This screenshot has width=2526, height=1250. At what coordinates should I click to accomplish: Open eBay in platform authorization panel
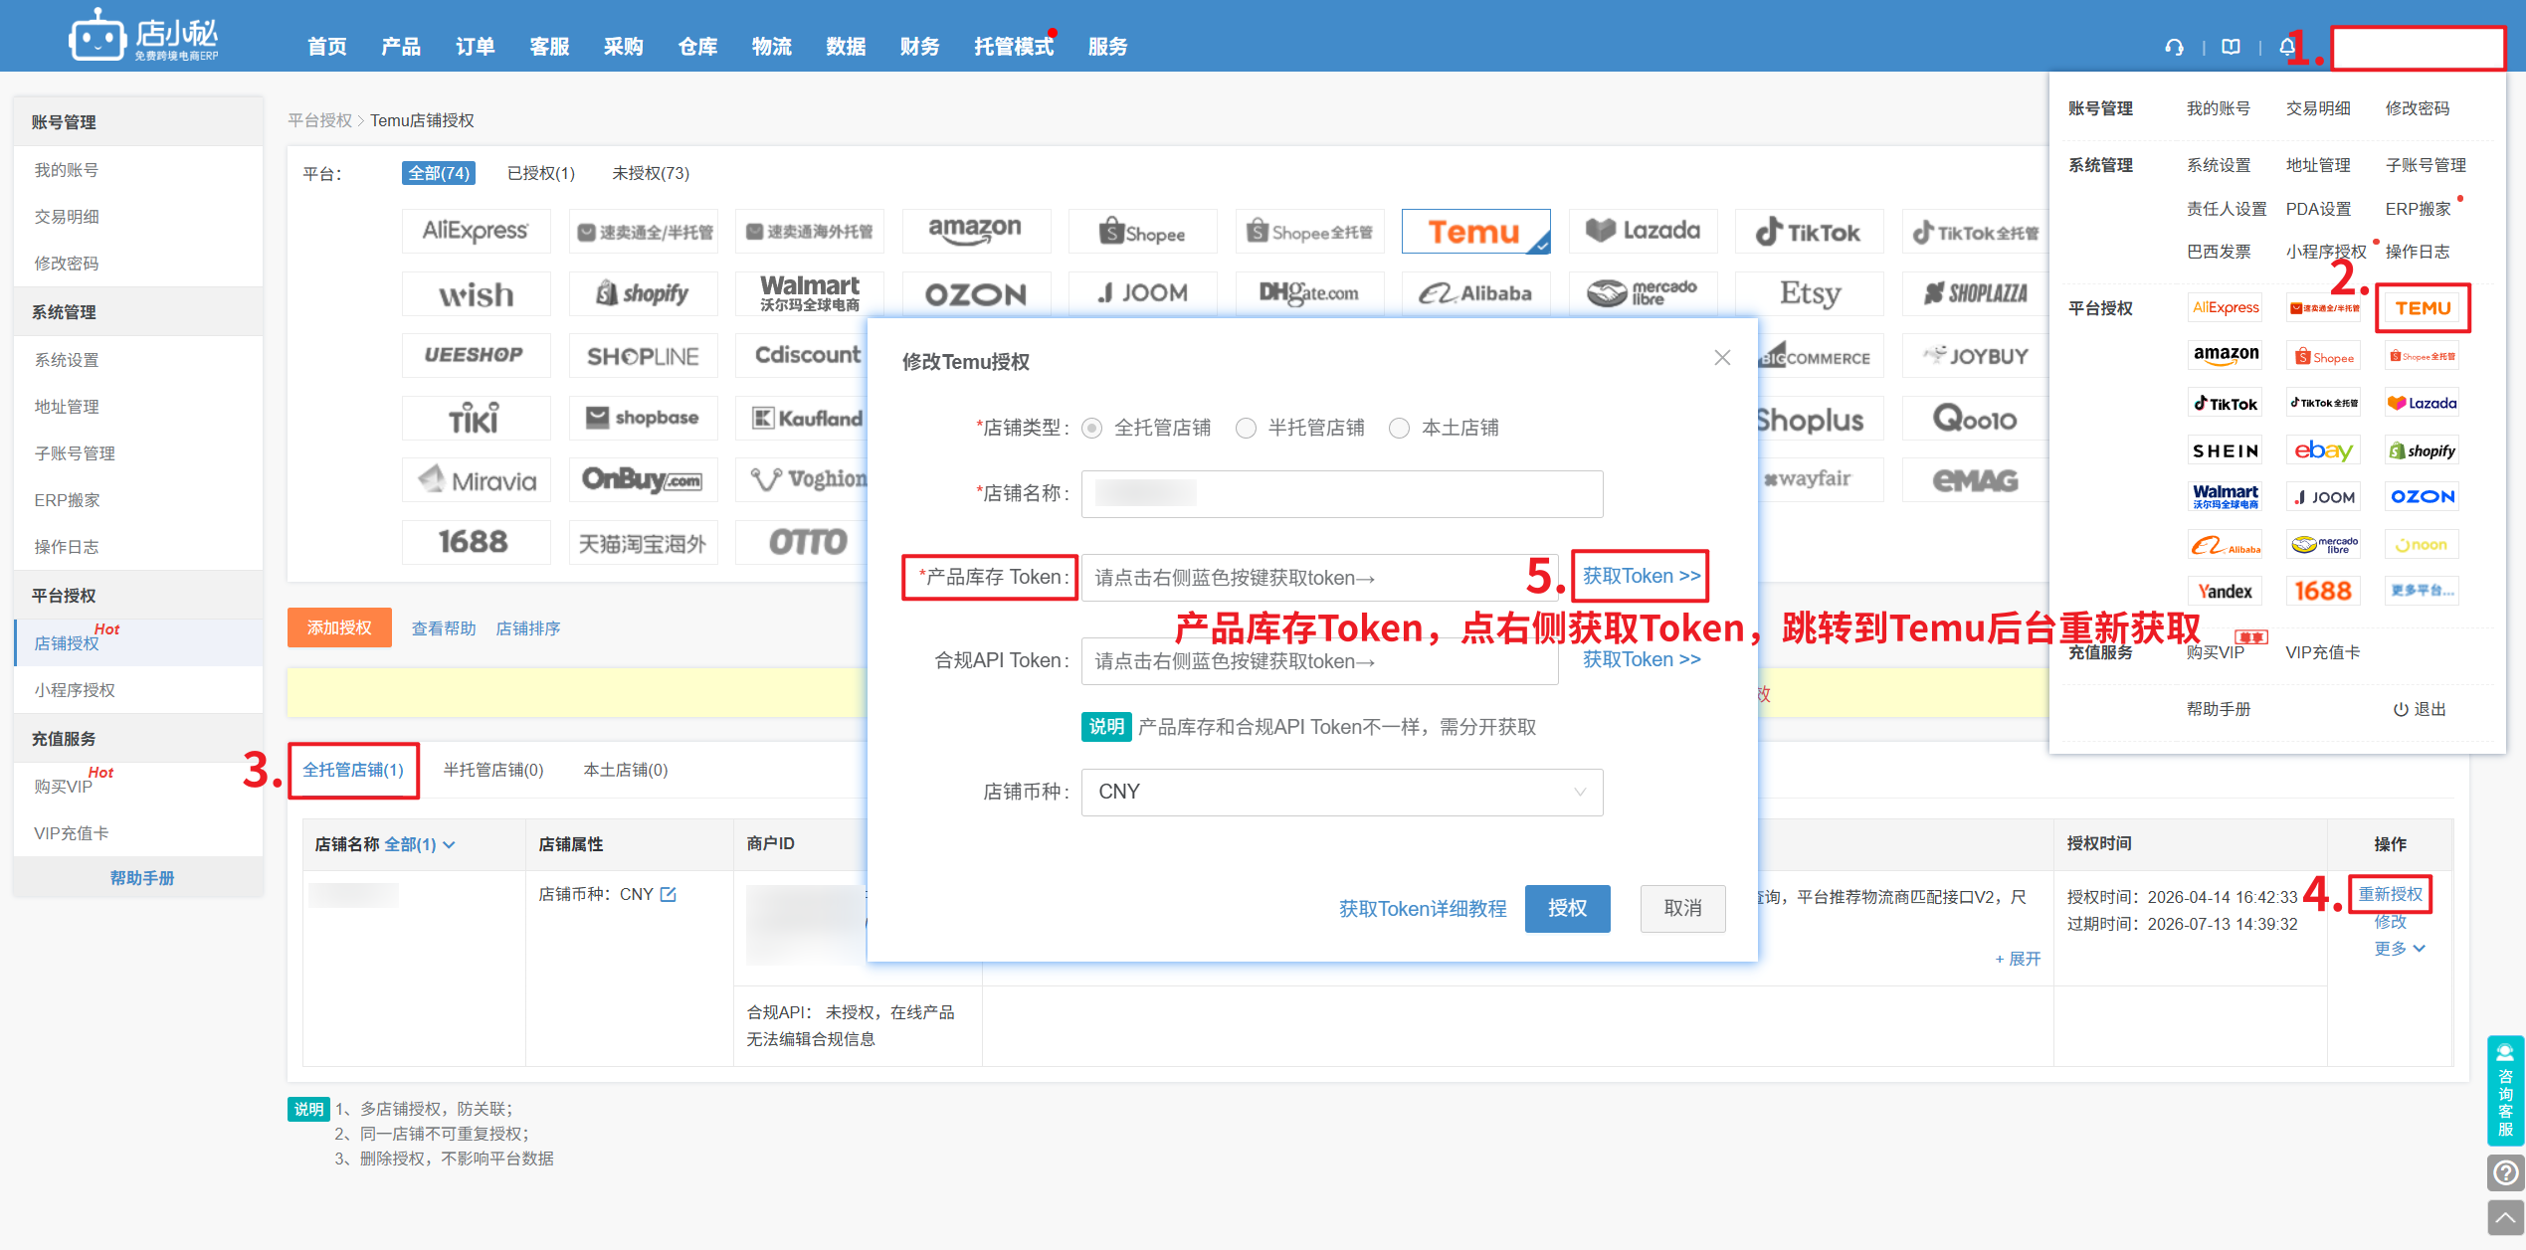[2323, 450]
